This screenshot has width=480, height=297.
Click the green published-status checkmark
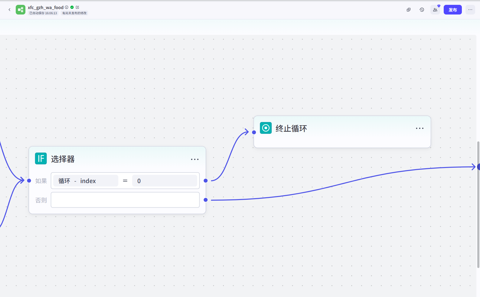72,7
